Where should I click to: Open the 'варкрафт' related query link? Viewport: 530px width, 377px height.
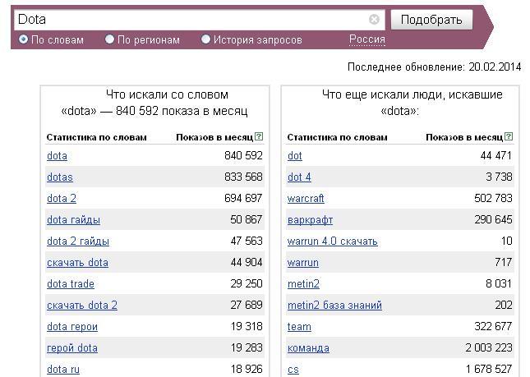click(310, 219)
